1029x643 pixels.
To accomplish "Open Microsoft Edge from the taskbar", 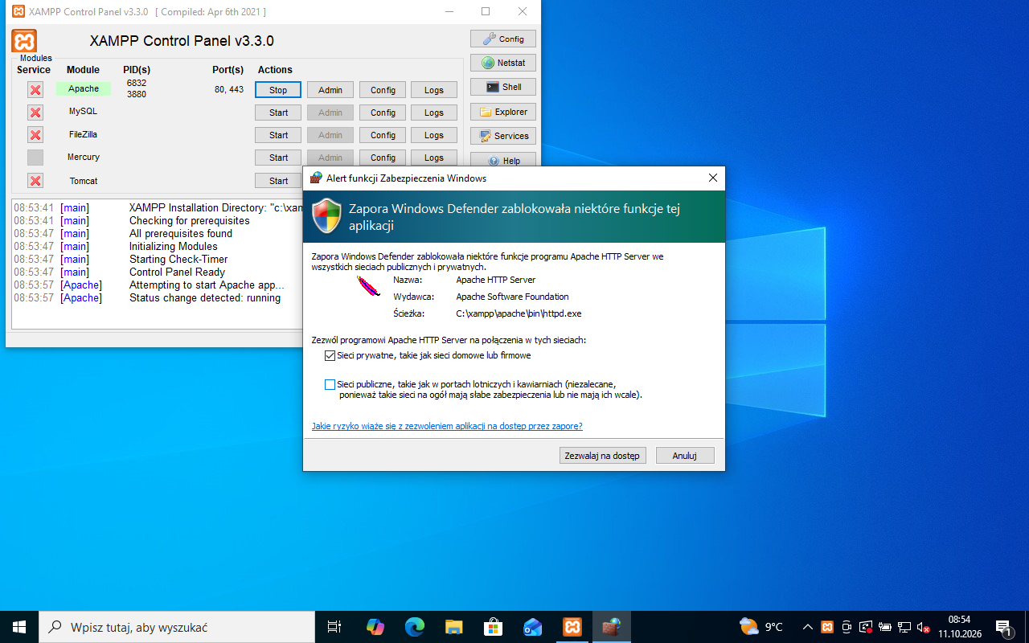I will (x=414, y=627).
